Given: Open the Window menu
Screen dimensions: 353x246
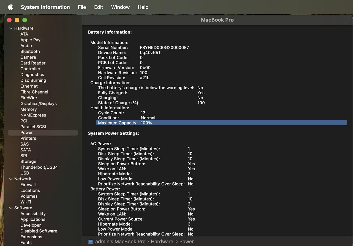Looking at the screenshot, I should pyautogui.click(x=120, y=7).
